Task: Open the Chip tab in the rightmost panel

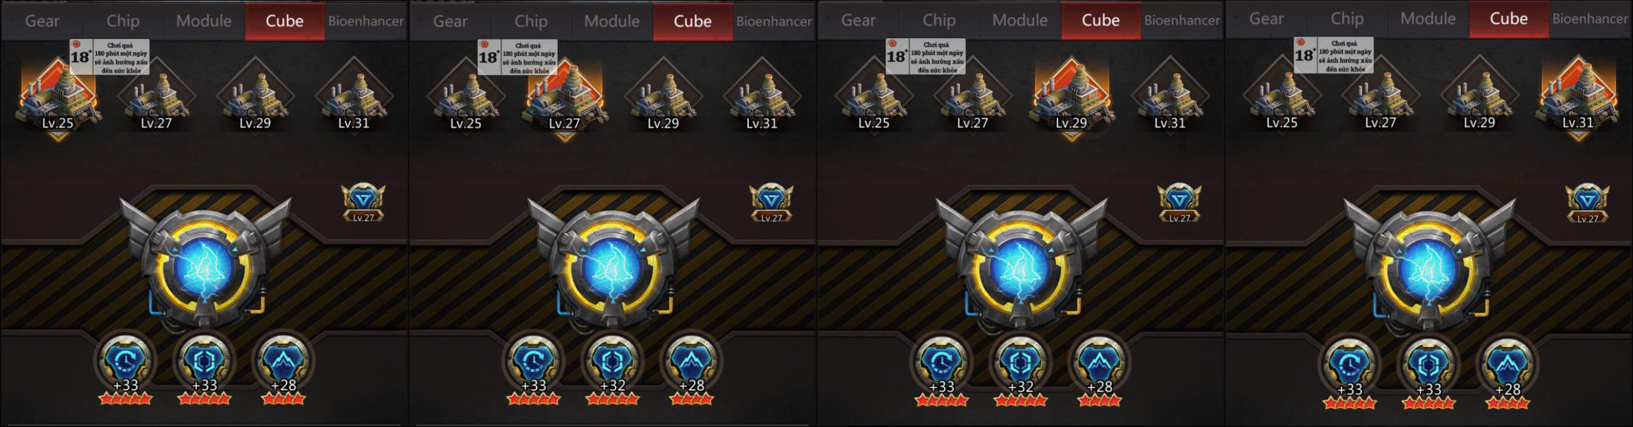Action: point(1347,19)
